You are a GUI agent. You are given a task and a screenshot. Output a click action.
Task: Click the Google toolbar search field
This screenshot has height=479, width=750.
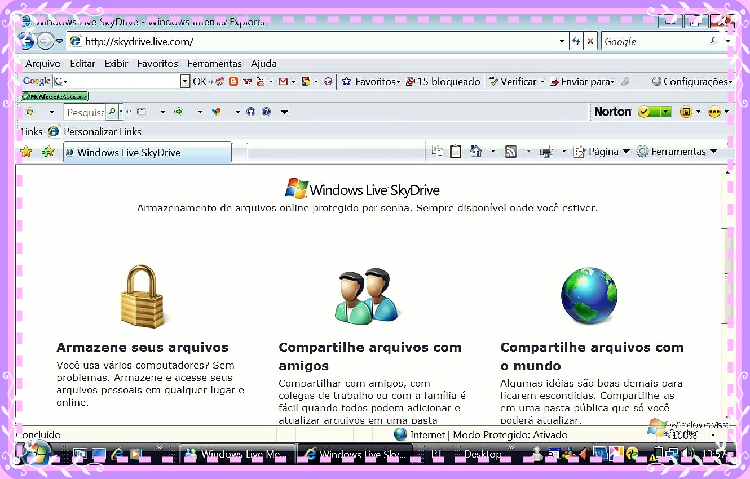click(117, 81)
